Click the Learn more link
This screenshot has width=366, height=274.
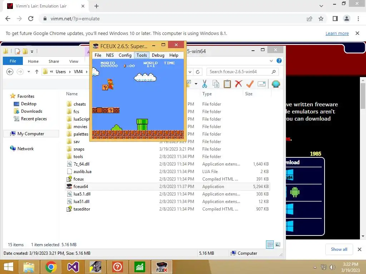[337, 33]
